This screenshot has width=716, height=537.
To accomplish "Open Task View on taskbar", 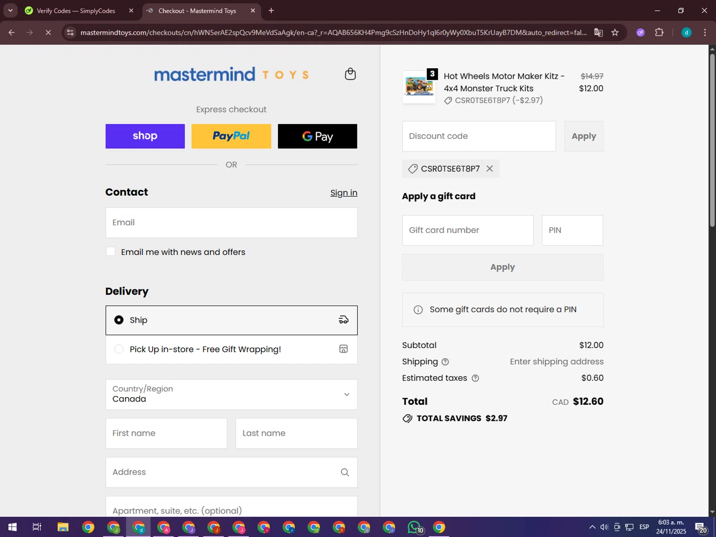I will click(37, 527).
